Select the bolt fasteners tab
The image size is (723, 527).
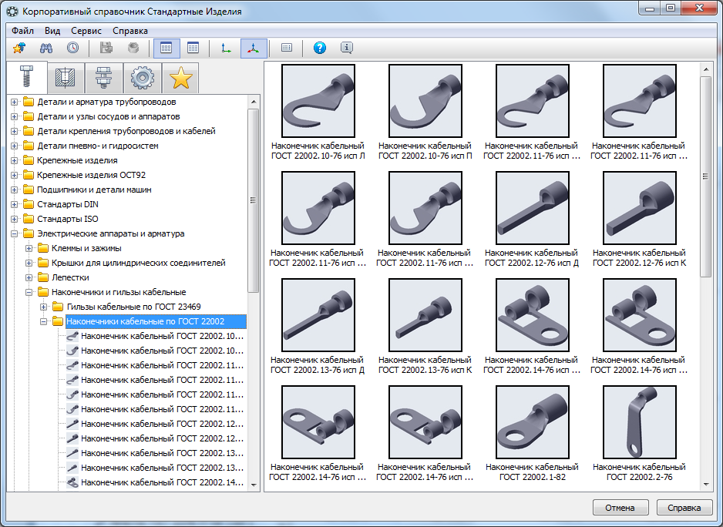pyautogui.click(x=27, y=78)
